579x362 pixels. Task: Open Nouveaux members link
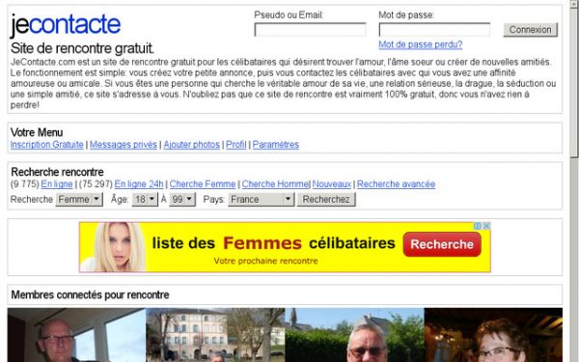coord(332,184)
